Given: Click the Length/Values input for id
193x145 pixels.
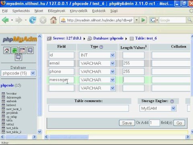Looking at the screenshot, I should click(133, 55).
